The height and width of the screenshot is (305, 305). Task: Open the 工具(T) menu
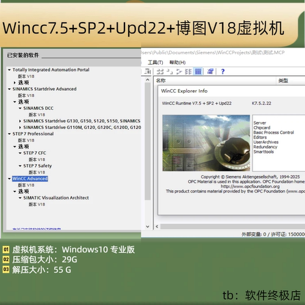click(x=156, y=62)
